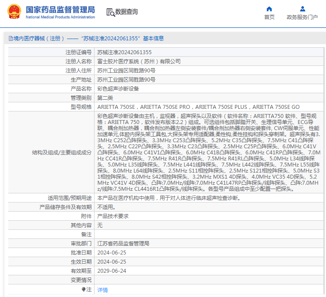Click the 产品技术要求 attachment entry

tap(113, 216)
